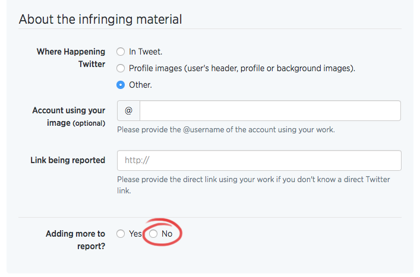Click into the http:// link input field
The height and width of the screenshot is (277, 420).
tap(259, 160)
